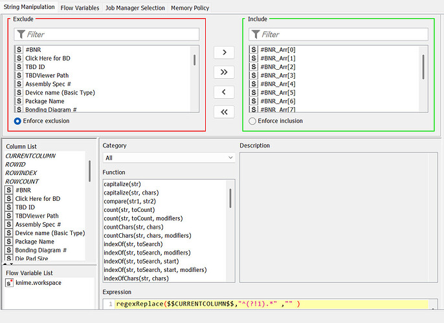
Task: Select the Enforce inclusion radio button
Action: tap(252, 121)
